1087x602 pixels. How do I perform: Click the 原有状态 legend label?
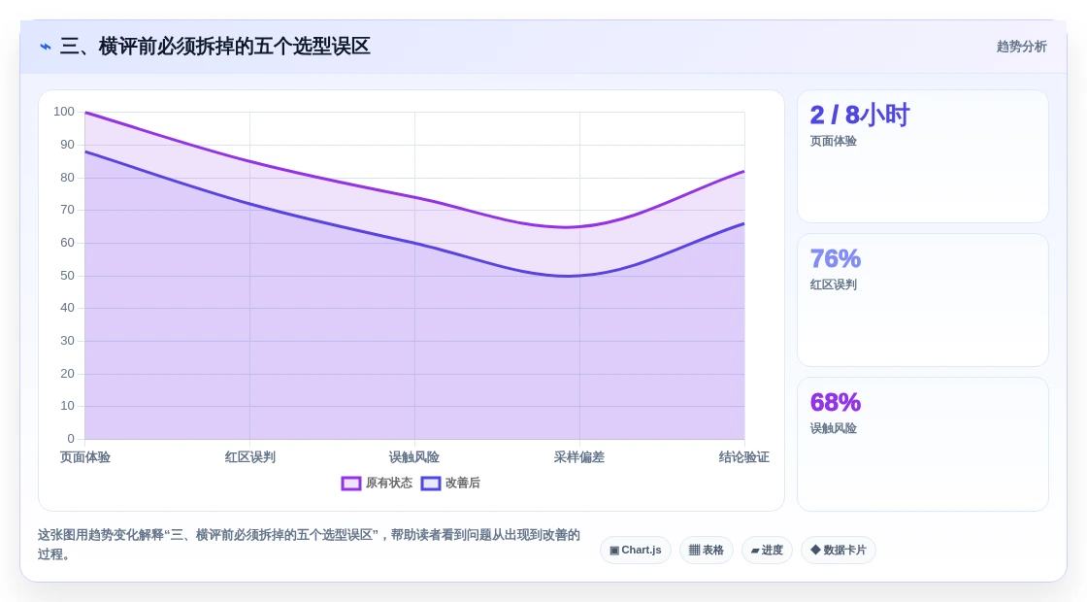(389, 483)
